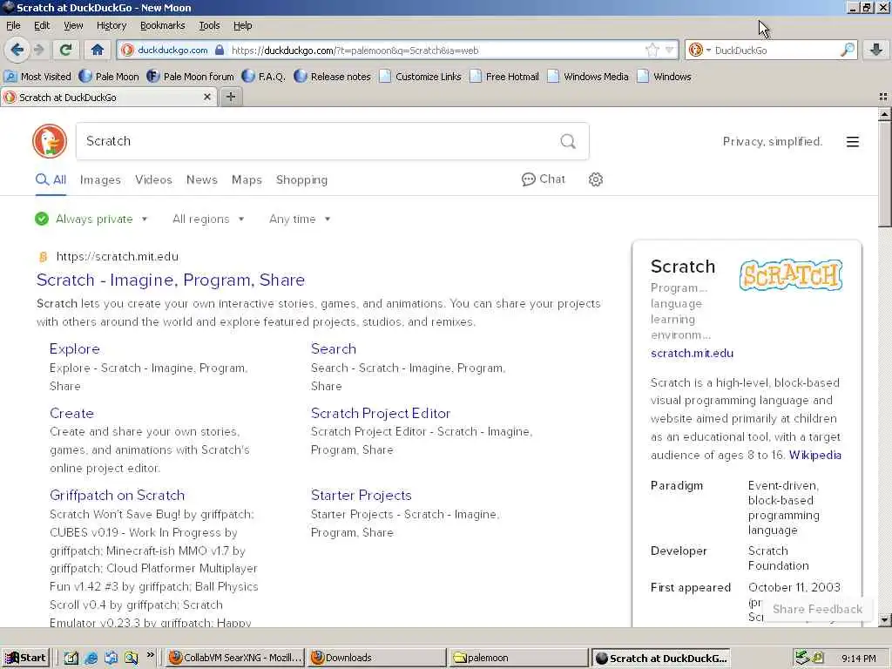Open the tab groups icon at far right
The image size is (892, 669).
click(883, 97)
